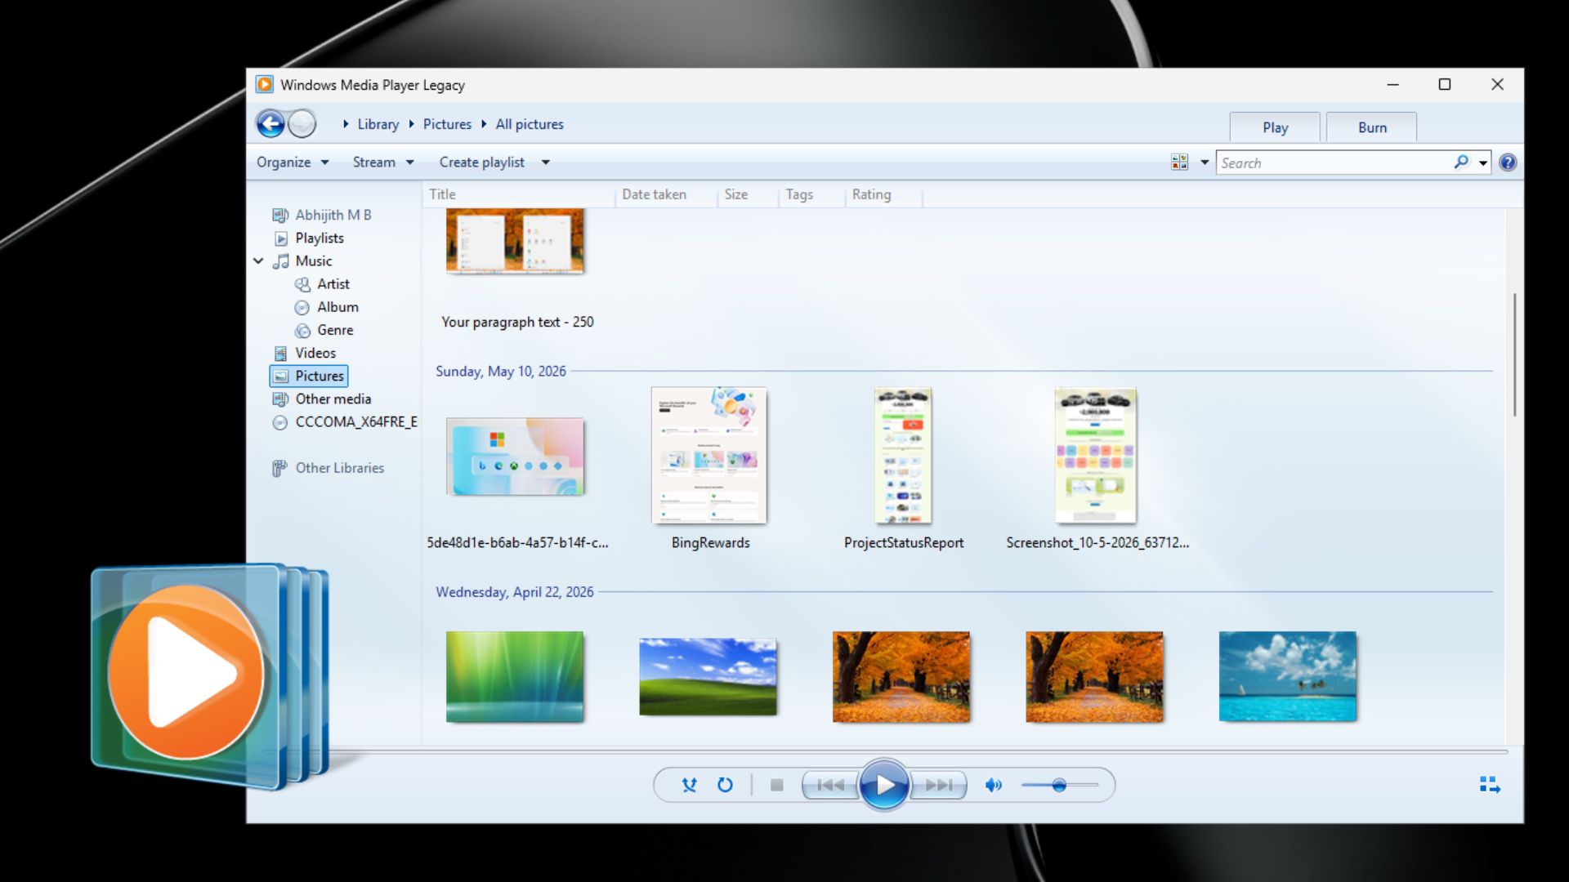Select the Screenshot_10-5-2026 picture thumbnail

click(1096, 456)
